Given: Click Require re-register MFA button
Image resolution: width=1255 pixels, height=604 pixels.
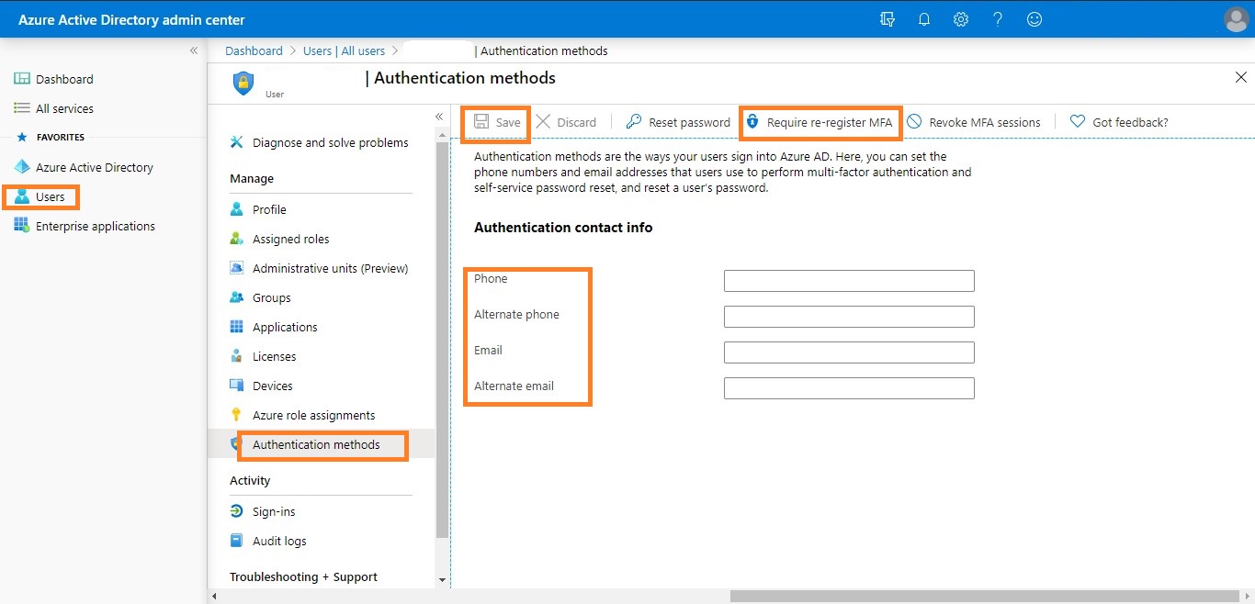Looking at the screenshot, I should click(x=820, y=122).
